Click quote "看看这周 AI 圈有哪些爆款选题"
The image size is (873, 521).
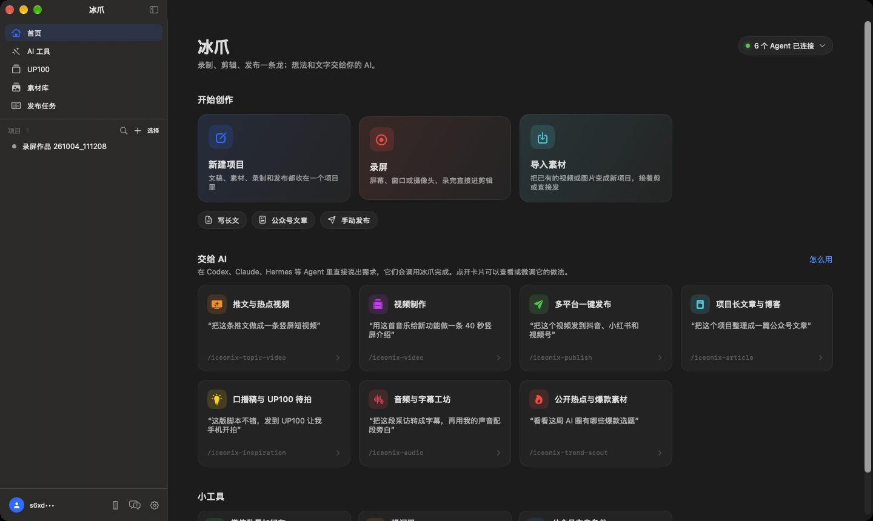(x=584, y=420)
